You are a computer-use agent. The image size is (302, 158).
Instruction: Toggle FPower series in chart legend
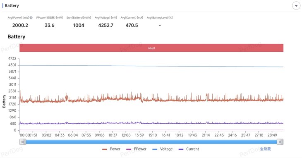[x=136, y=149]
